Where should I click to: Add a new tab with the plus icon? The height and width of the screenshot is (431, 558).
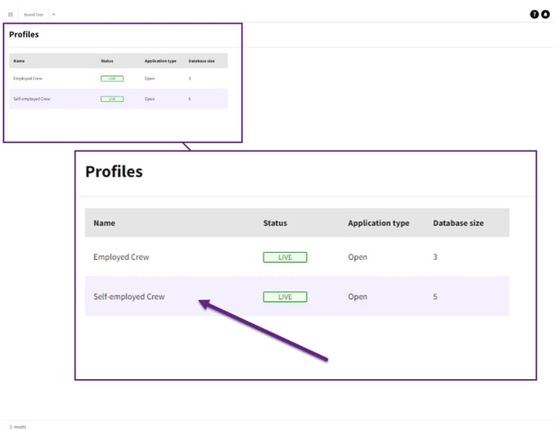[54, 15]
